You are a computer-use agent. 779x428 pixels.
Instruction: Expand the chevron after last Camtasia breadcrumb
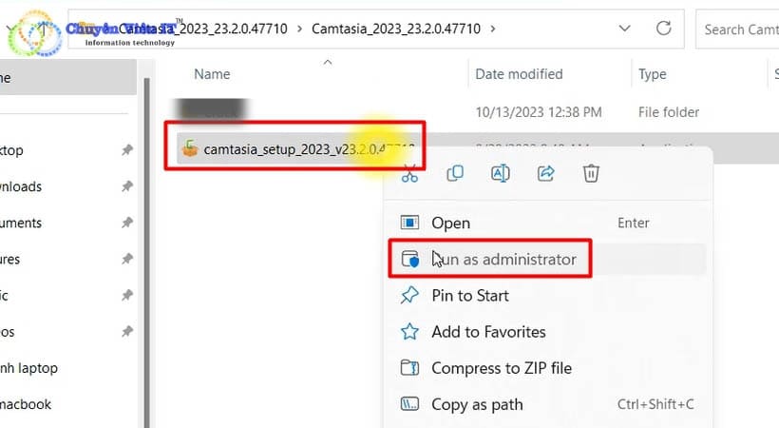(x=492, y=29)
